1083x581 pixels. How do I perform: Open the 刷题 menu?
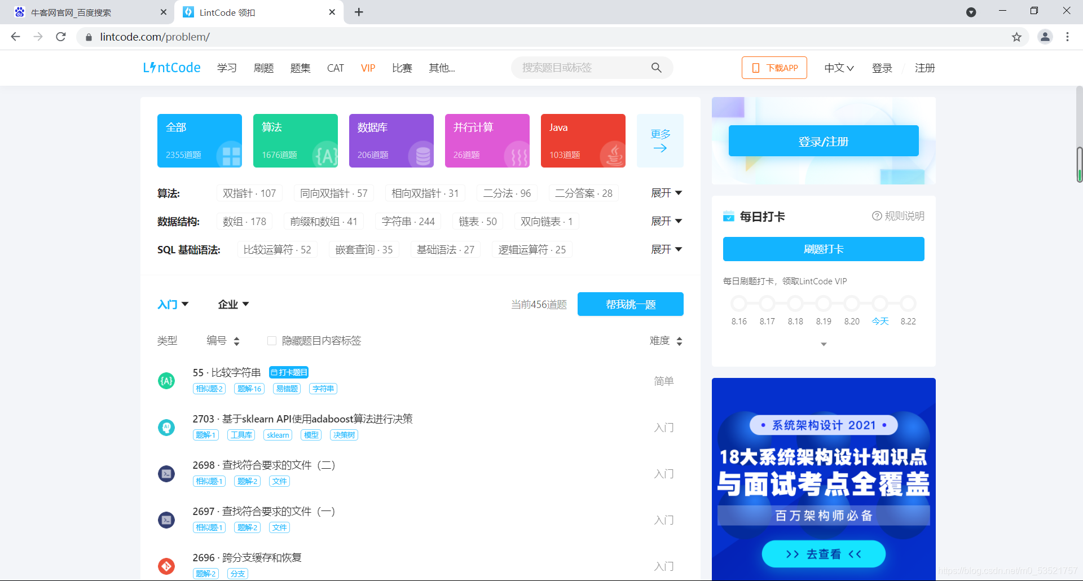[x=263, y=68]
